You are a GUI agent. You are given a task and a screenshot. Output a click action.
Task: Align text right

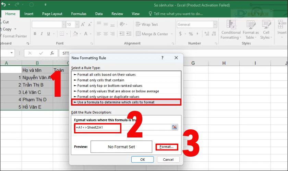(112, 34)
